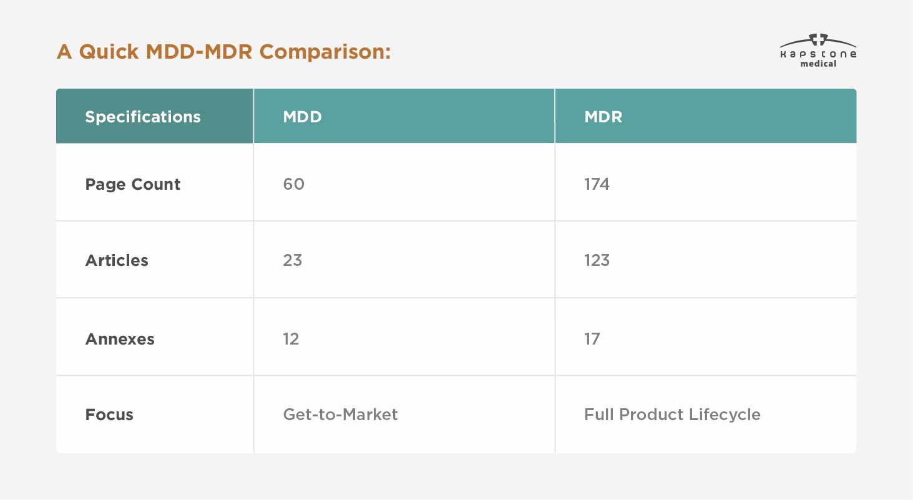The height and width of the screenshot is (500, 913).
Task: Select the MDR page count value 174
Action: pyautogui.click(x=597, y=184)
